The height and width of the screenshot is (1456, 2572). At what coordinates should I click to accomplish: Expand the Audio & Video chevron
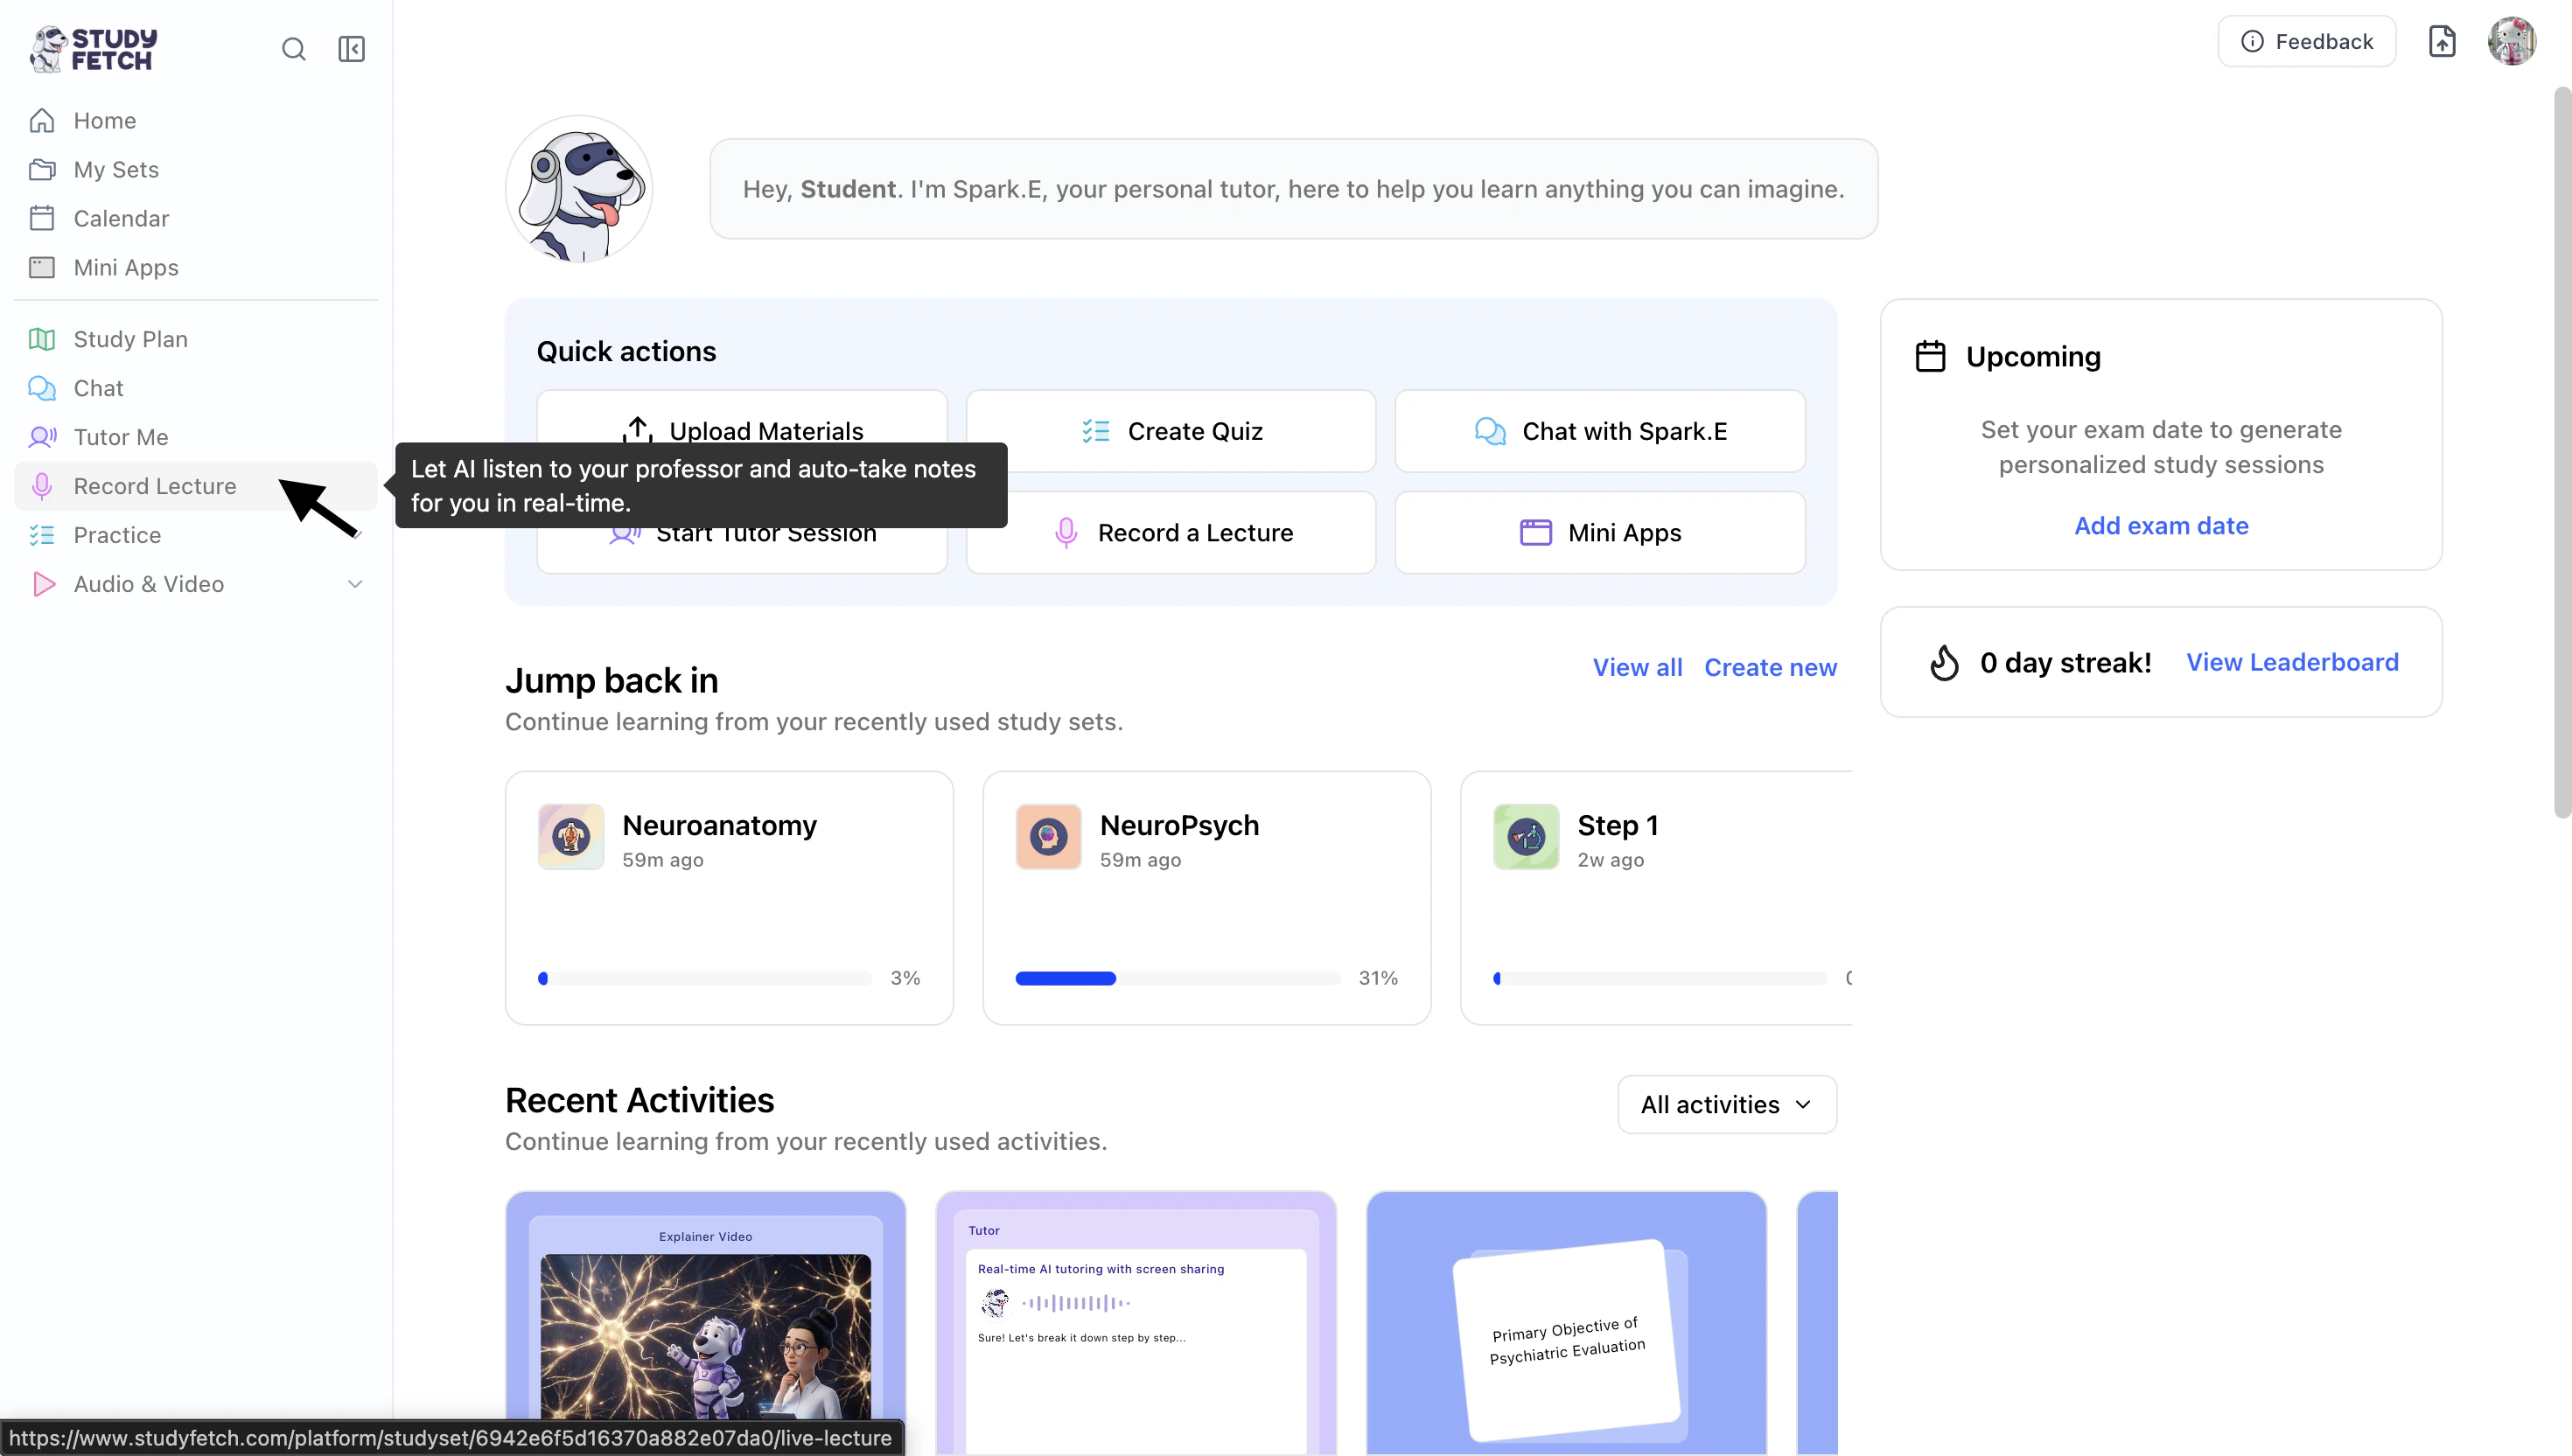tap(354, 584)
